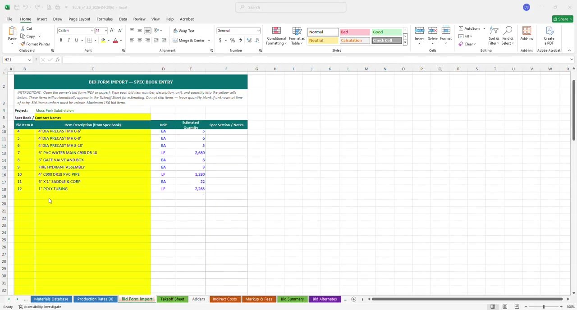Screen dimensions: 577x310
Task: Toggle Wrap Text
Action: coord(184,31)
